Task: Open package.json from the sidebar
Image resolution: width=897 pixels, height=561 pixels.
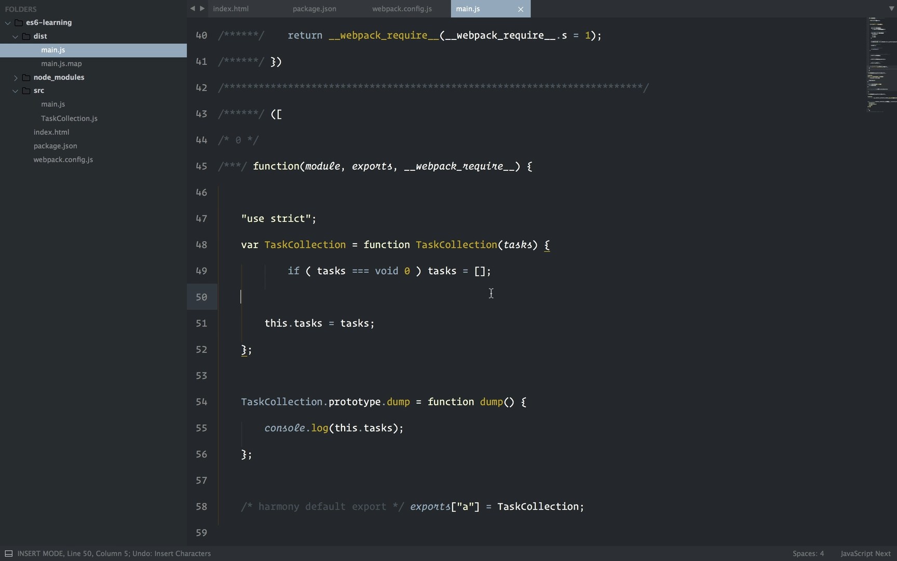Action: coord(55,145)
